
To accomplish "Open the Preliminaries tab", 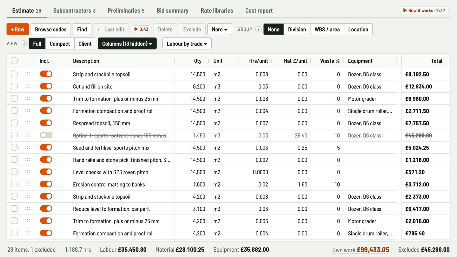I will pos(126,10).
